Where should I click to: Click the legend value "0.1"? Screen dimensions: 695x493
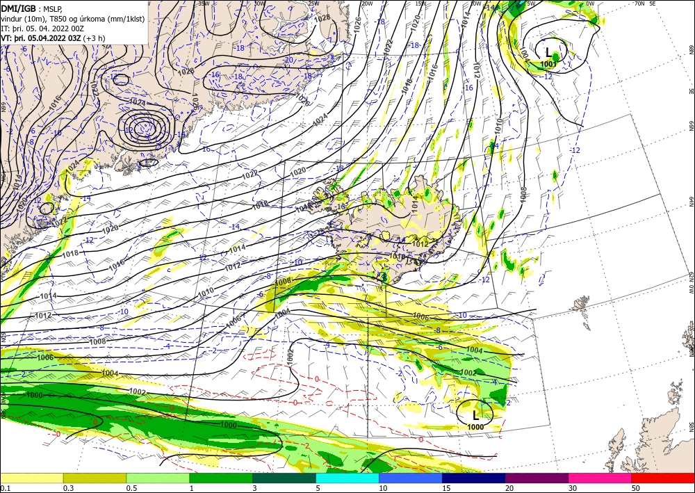pyautogui.click(x=5, y=488)
